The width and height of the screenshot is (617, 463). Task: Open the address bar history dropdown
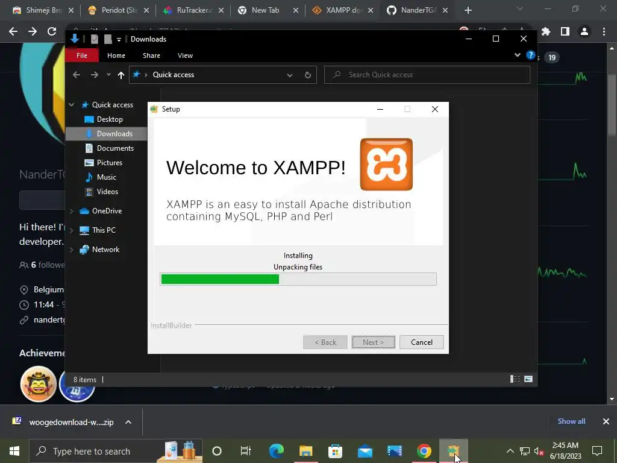tap(290, 75)
